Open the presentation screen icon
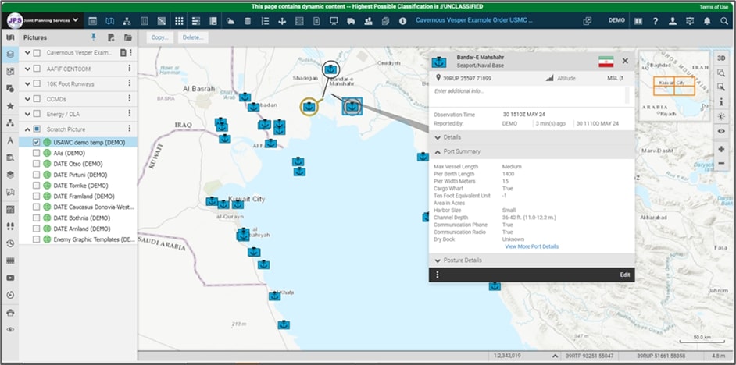Viewport: 736px width, 365px height. click(x=334, y=21)
